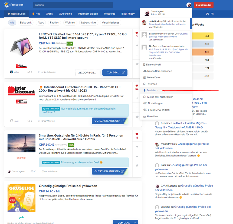Open the Gutscheine tab

coord(65,14)
